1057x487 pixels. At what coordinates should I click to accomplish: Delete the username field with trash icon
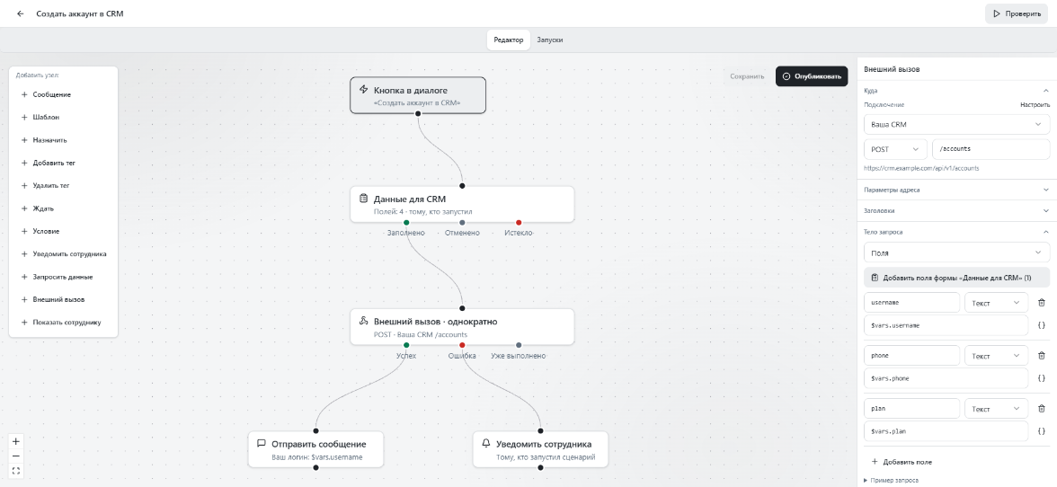click(1042, 303)
